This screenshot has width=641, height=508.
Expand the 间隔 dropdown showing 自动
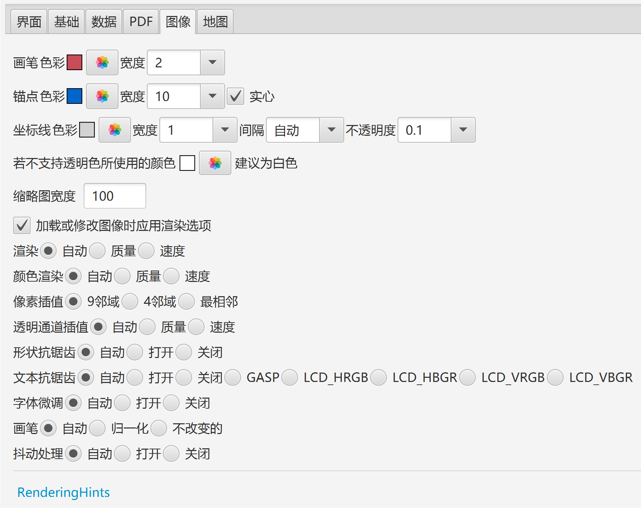point(331,130)
